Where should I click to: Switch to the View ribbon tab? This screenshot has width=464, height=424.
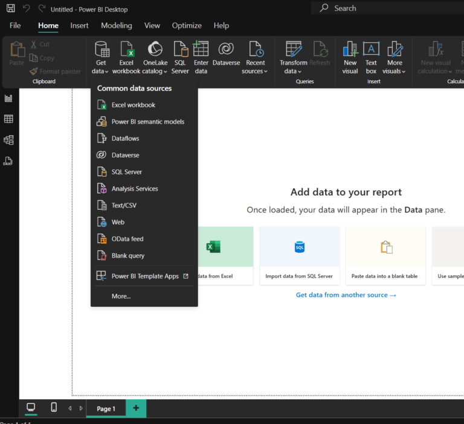pyautogui.click(x=152, y=25)
